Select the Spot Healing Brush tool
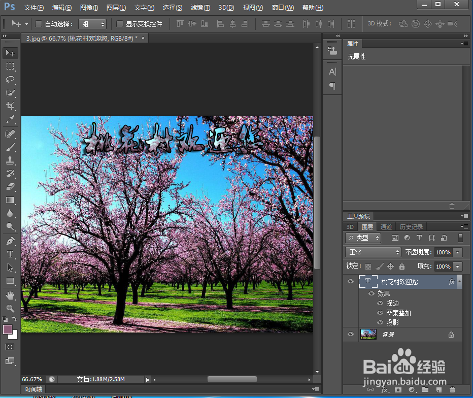 (x=10, y=134)
